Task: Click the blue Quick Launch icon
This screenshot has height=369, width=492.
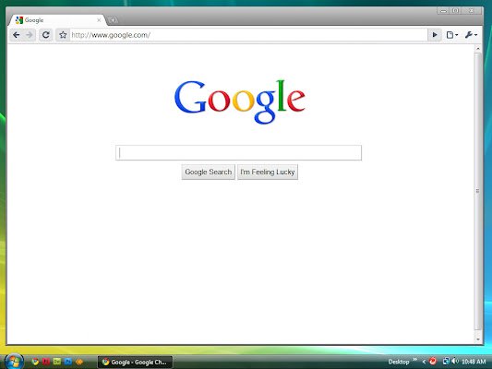Action: pos(68,362)
